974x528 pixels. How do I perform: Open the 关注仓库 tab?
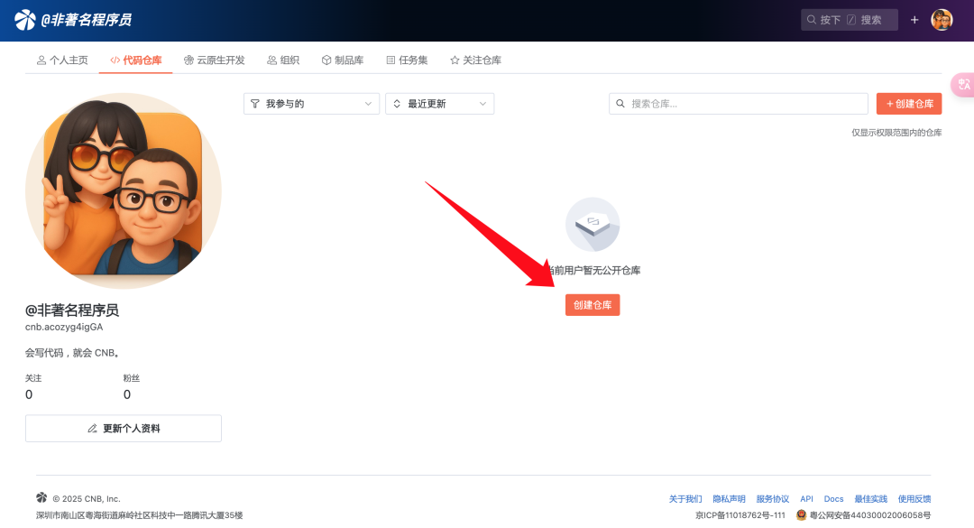475,60
